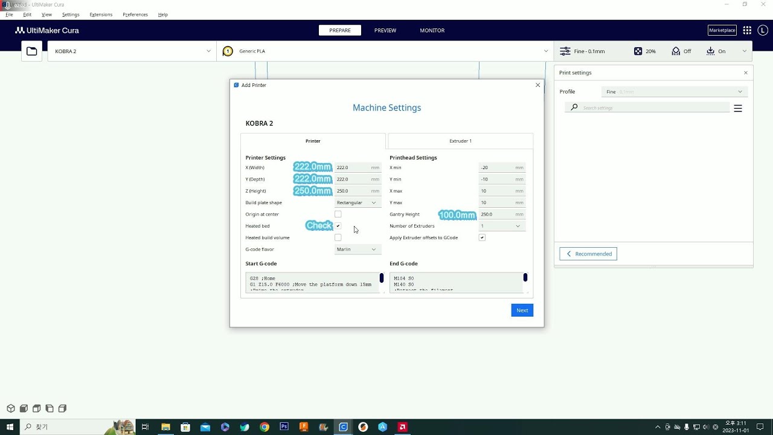Click the print settings sliders icon
This screenshot has height=435, width=773.
[x=565, y=51]
